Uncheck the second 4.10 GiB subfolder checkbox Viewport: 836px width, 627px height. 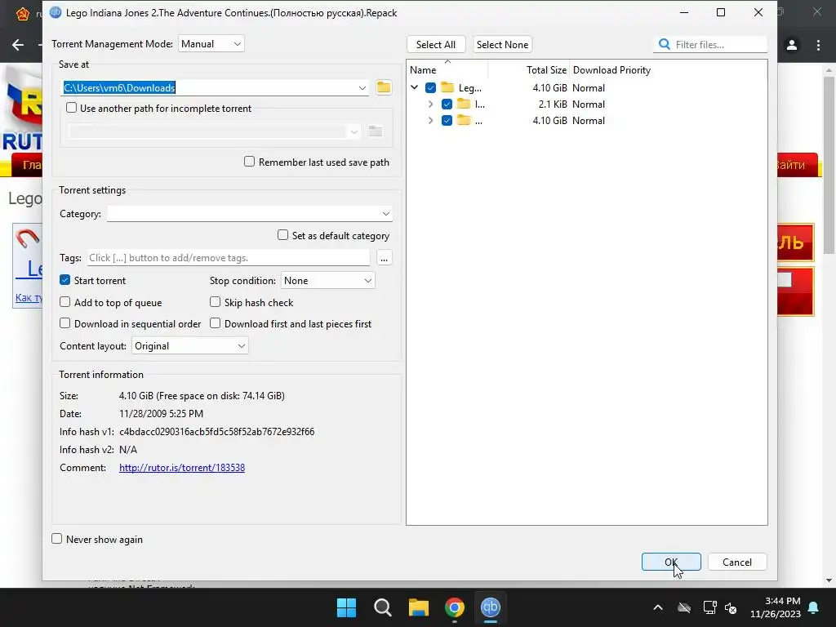pos(447,121)
